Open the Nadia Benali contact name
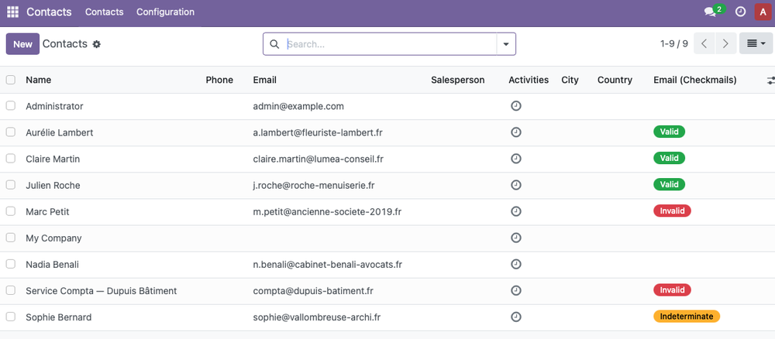This screenshot has width=775, height=339. pos(53,265)
